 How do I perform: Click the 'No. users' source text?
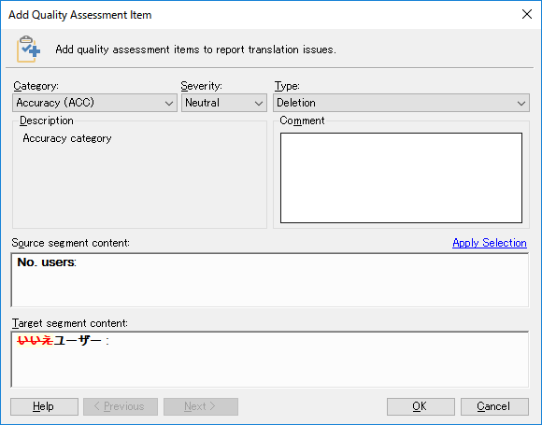coord(46,262)
